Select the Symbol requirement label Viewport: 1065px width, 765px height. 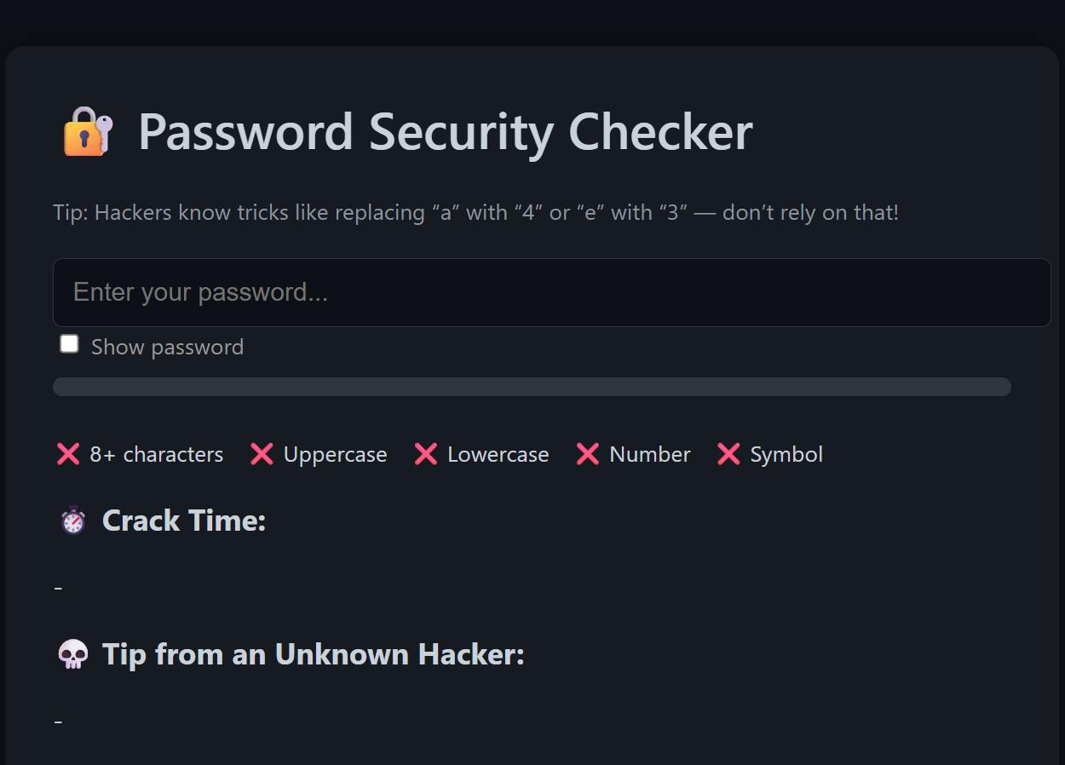pos(786,454)
